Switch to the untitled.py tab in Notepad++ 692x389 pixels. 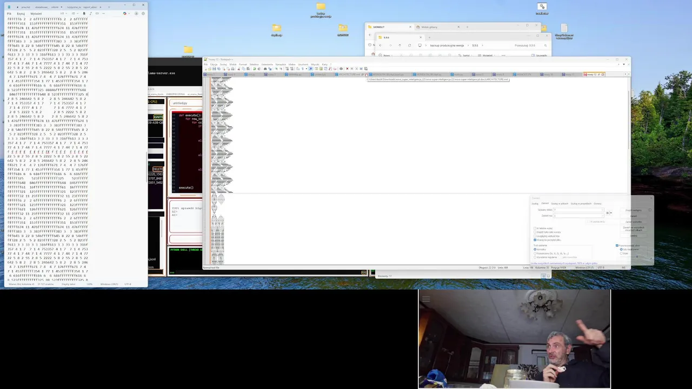click(x=320, y=74)
